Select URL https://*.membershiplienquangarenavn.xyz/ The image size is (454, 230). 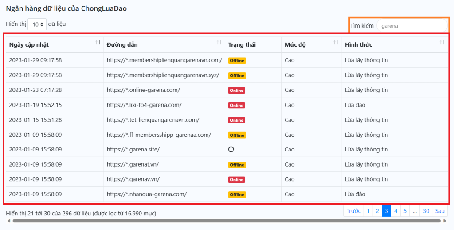163,75
